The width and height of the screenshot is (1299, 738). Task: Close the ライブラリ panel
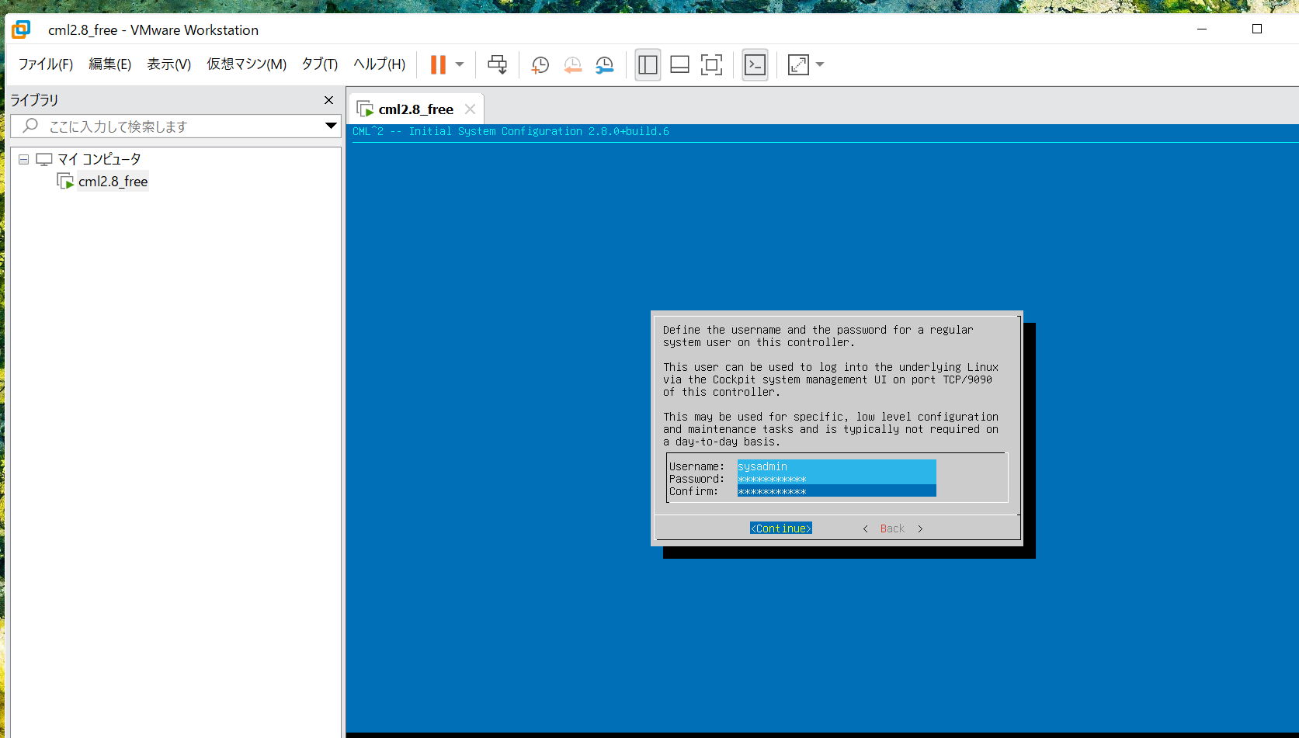pos(328,100)
